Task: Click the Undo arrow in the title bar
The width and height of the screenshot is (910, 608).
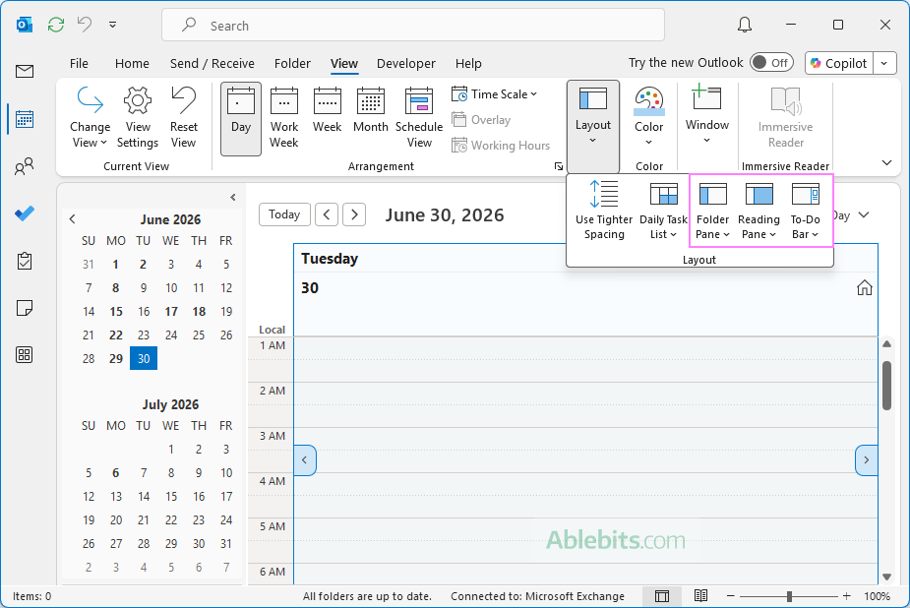Action: [85, 25]
